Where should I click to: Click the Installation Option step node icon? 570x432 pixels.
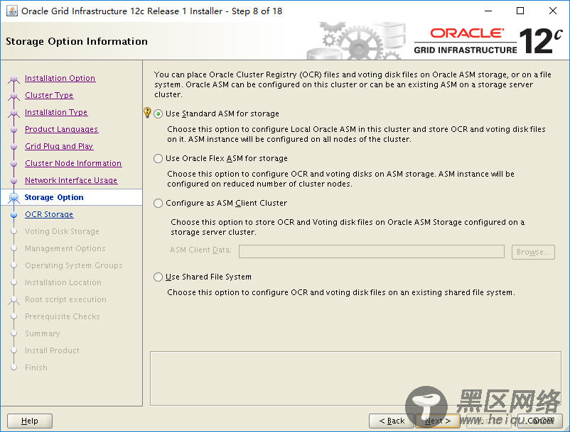(x=14, y=79)
